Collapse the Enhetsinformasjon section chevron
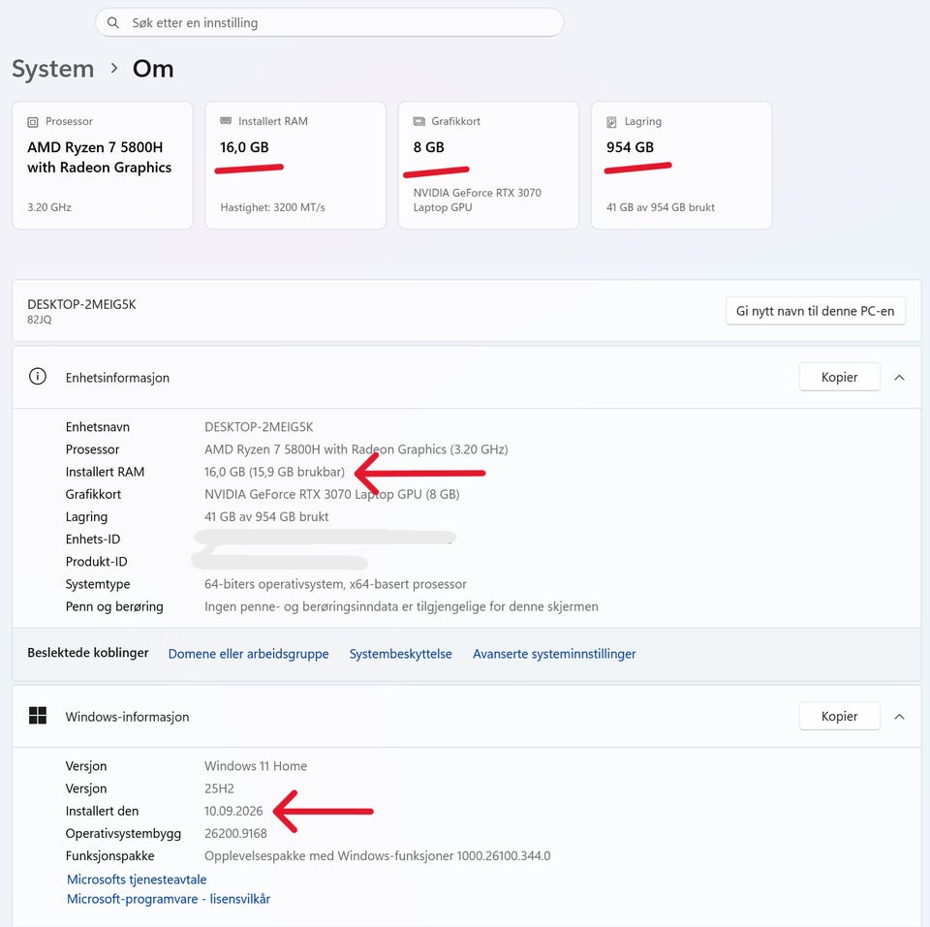Viewport: 930px width, 927px height. [899, 377]
